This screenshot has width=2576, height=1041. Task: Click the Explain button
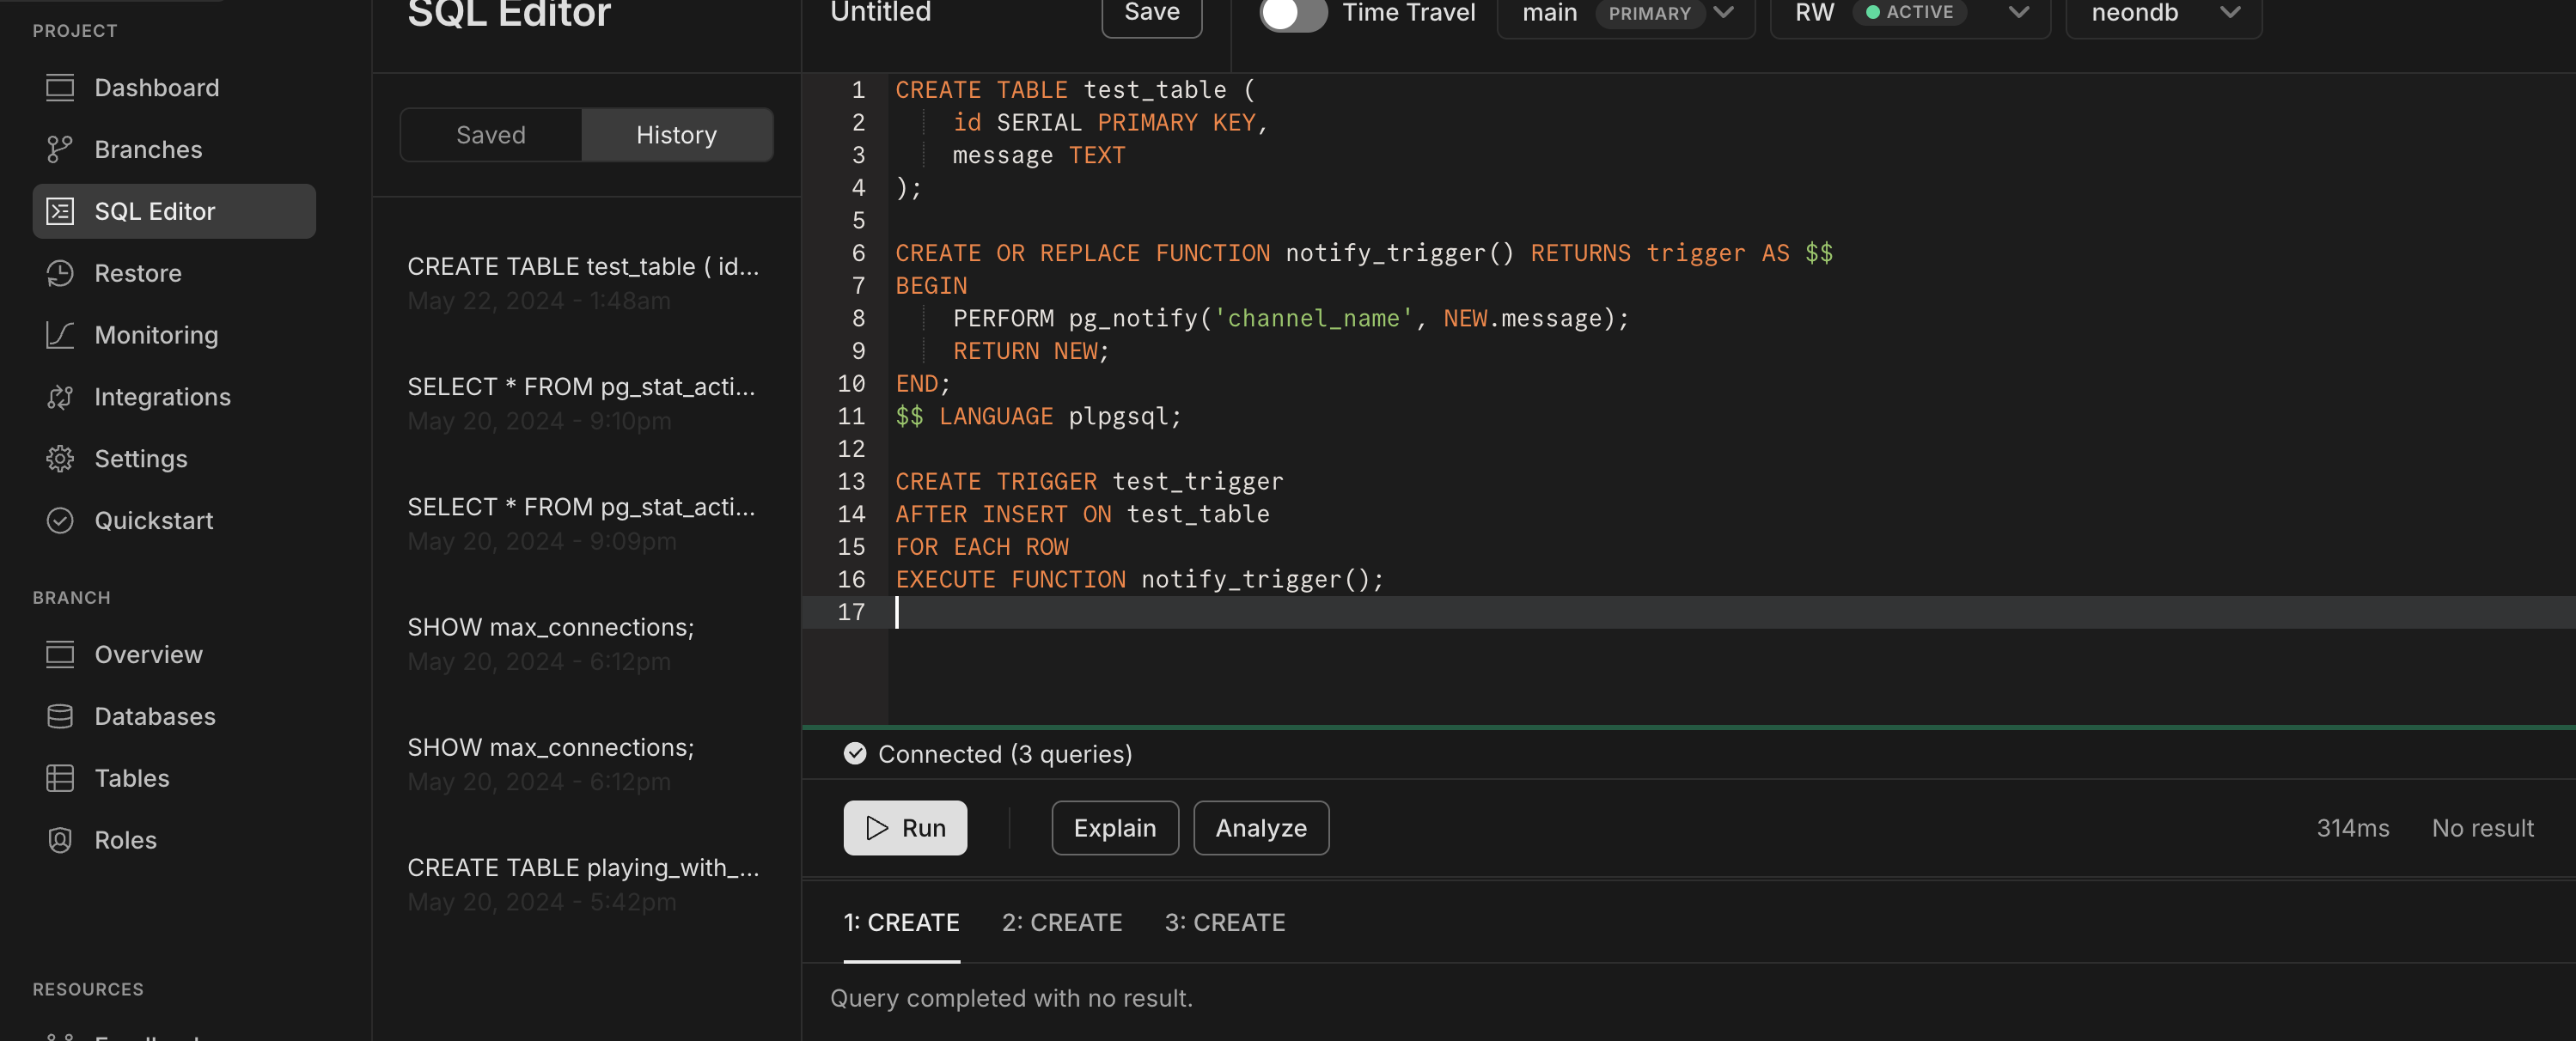[1115, 828]
